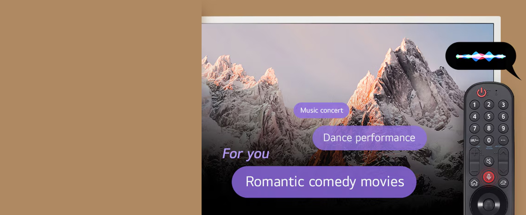526x215 pixels.
Task: Click the number 0 key on the remote
Action: [x=489, y=140]
